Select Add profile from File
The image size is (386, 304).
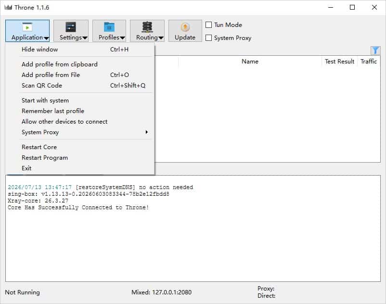(x=80, y=75)
